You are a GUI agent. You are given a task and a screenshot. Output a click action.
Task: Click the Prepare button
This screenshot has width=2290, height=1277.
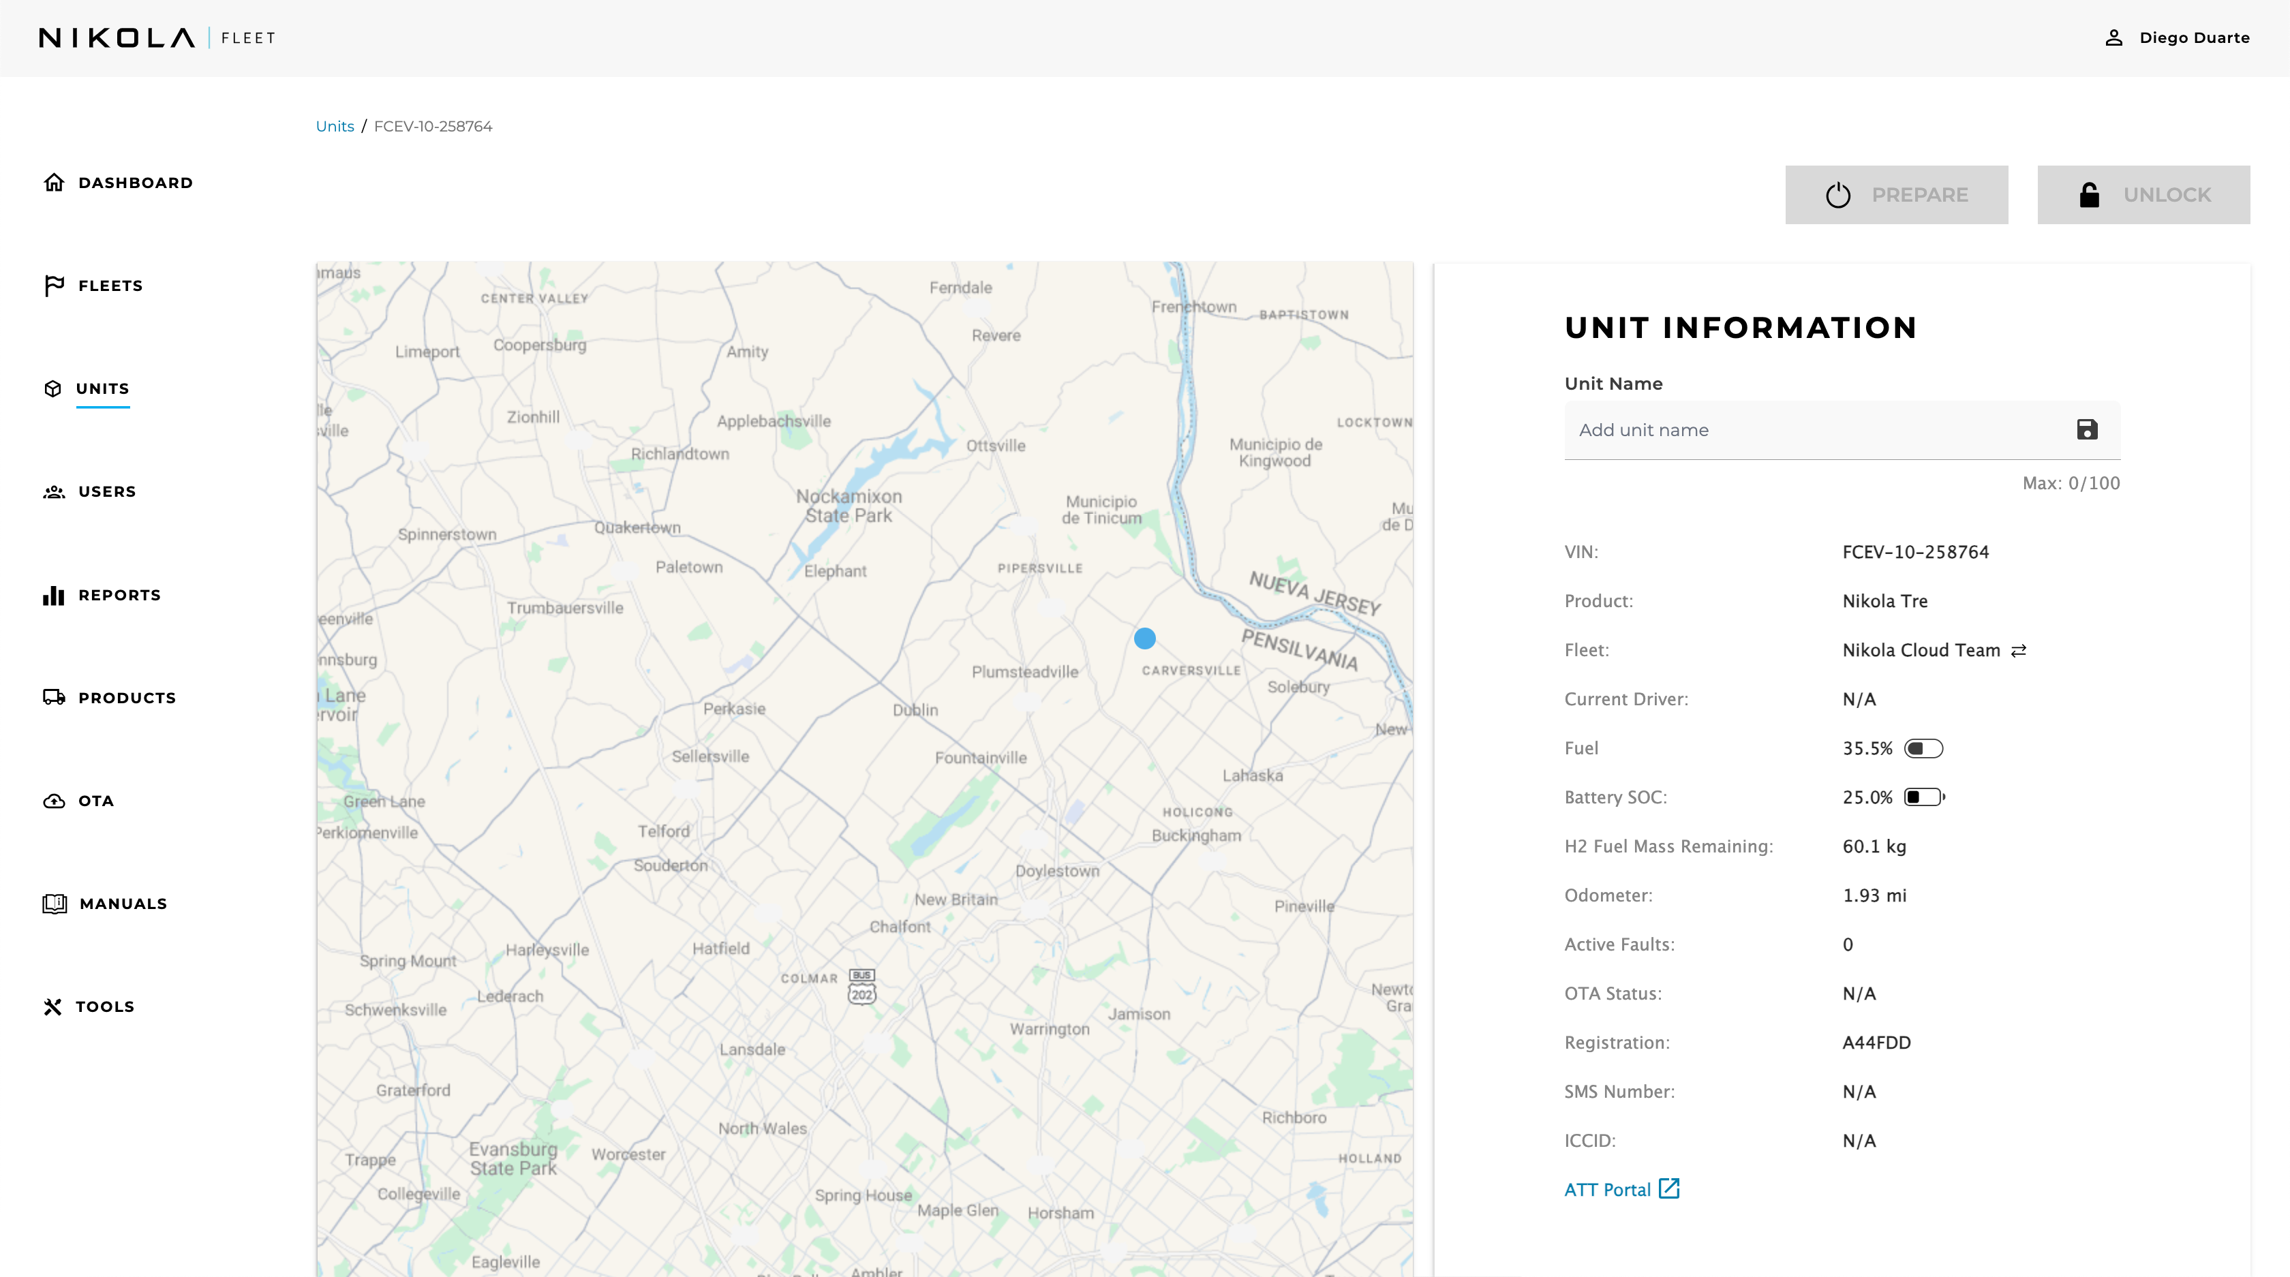coord(1896,195)
